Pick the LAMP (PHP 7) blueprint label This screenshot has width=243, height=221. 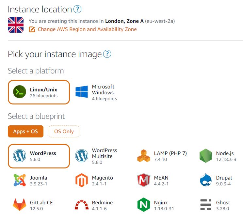coord(170,153)
